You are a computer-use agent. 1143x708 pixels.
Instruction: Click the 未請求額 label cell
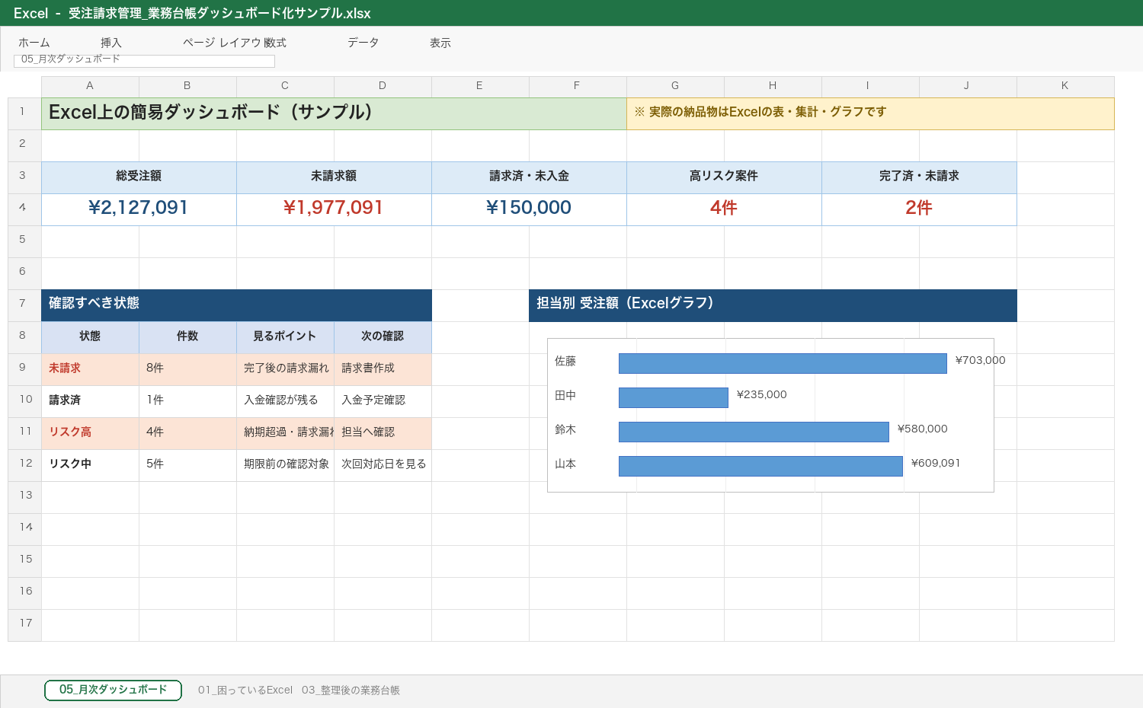(x=334, y=177)
